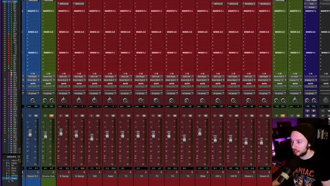
Task: Click the S Samp track pan knob
Action: coord(79,100)
